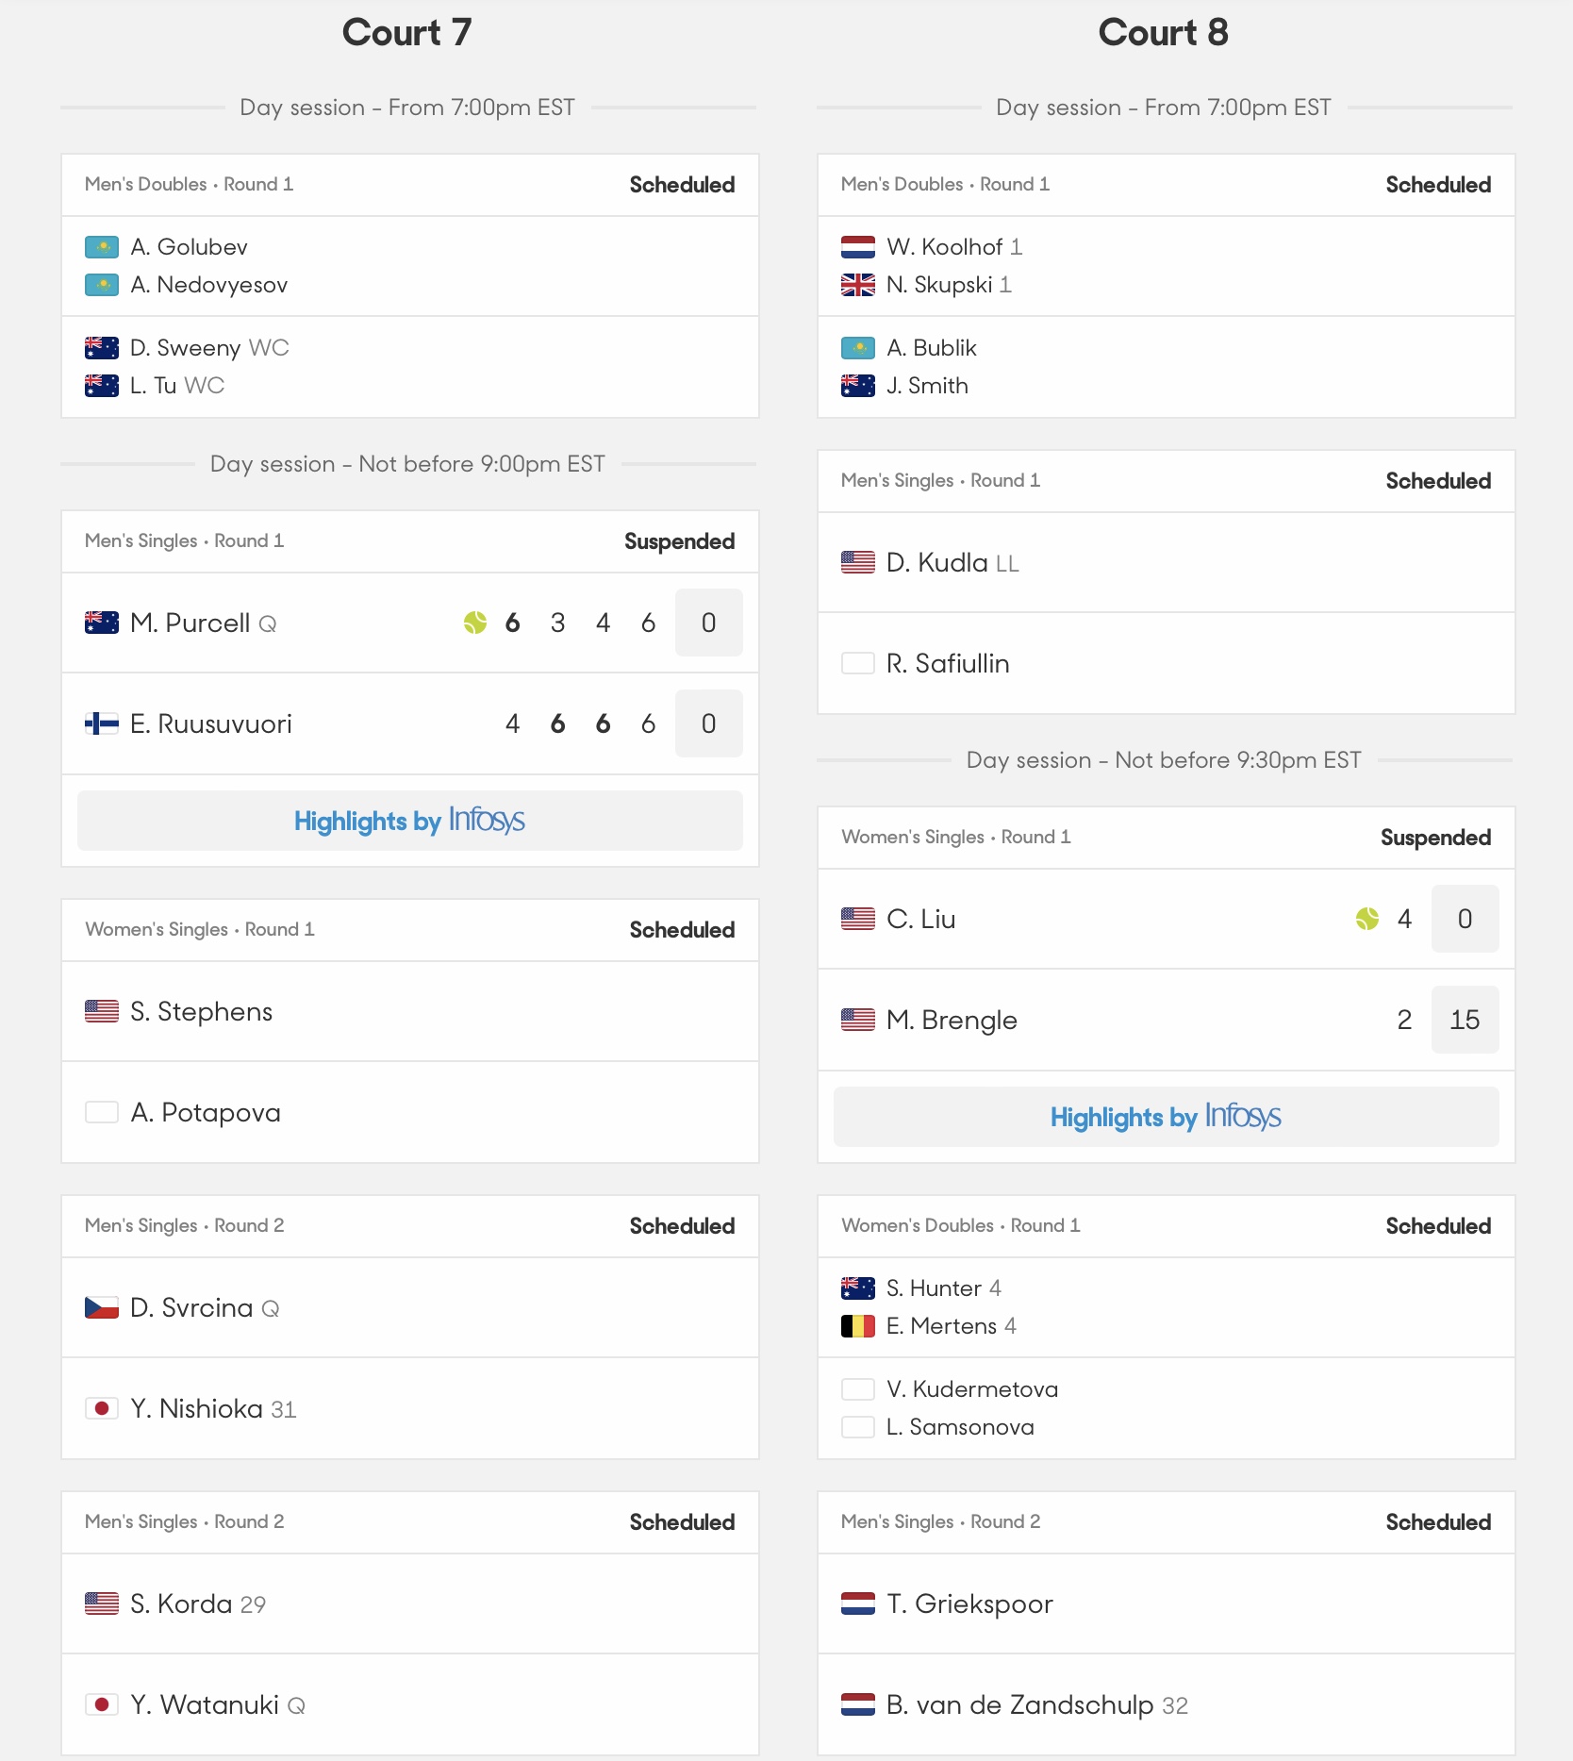This screenshot has width=1573, height=1761.
Task: Open the Women's Doubles Round 1 match header
Action: tap(1167, 1226)
